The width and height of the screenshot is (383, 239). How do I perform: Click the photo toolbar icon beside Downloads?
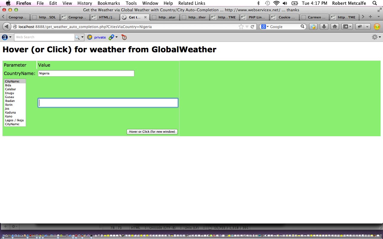(x=313, y=27)
